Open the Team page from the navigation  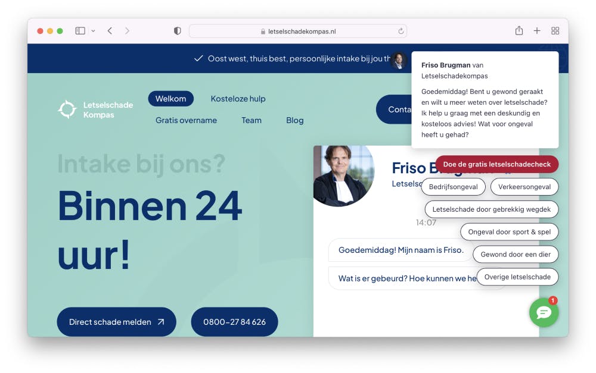pyautogui.click(x=252, y=120)
